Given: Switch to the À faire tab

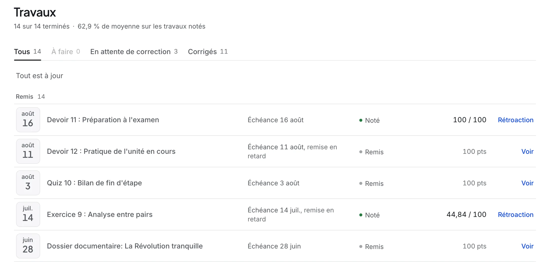Looking at the screenshot, I should pos(66,52).
